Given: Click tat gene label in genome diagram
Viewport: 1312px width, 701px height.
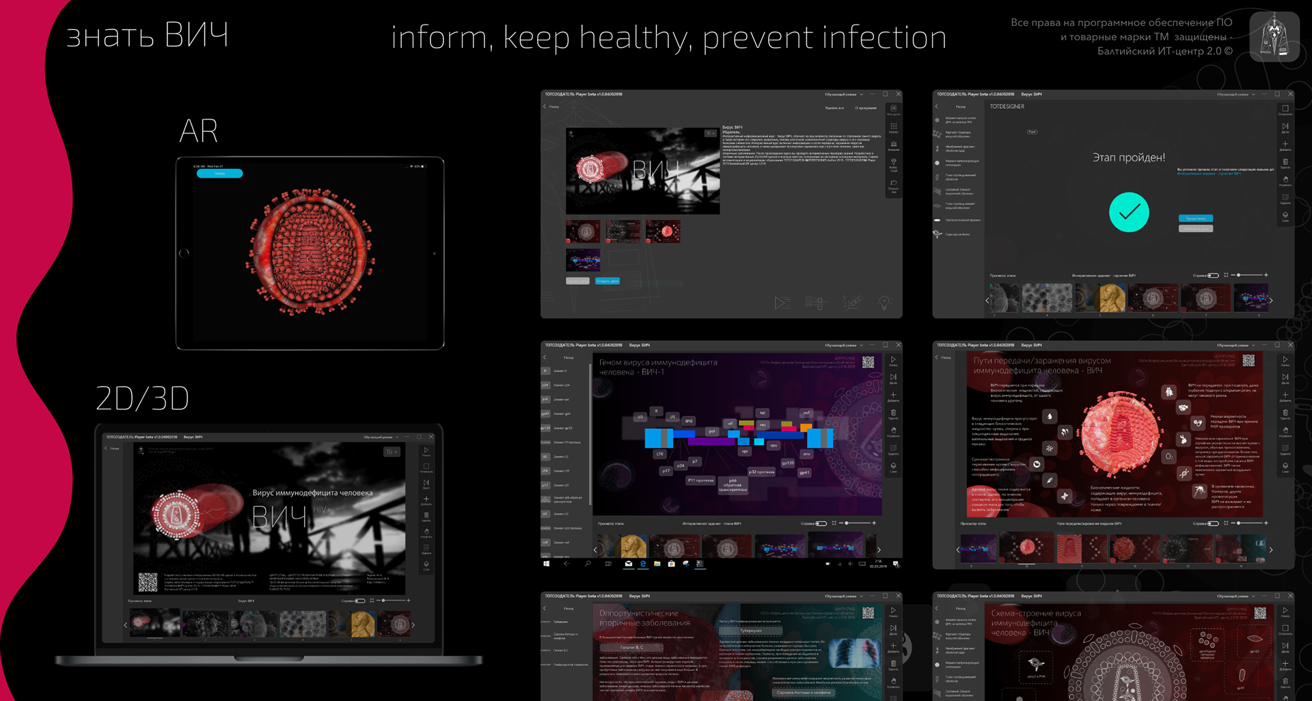Looking at the screenshot, I should click(763, 413).
